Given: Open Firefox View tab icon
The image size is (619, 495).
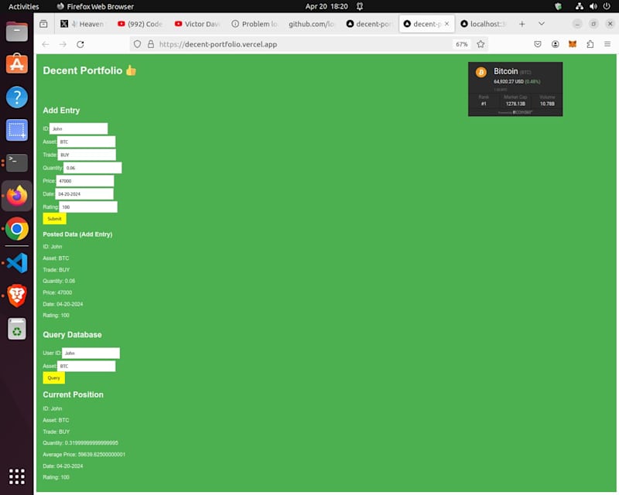Looking at the screenshot, I should click(44, 24).
